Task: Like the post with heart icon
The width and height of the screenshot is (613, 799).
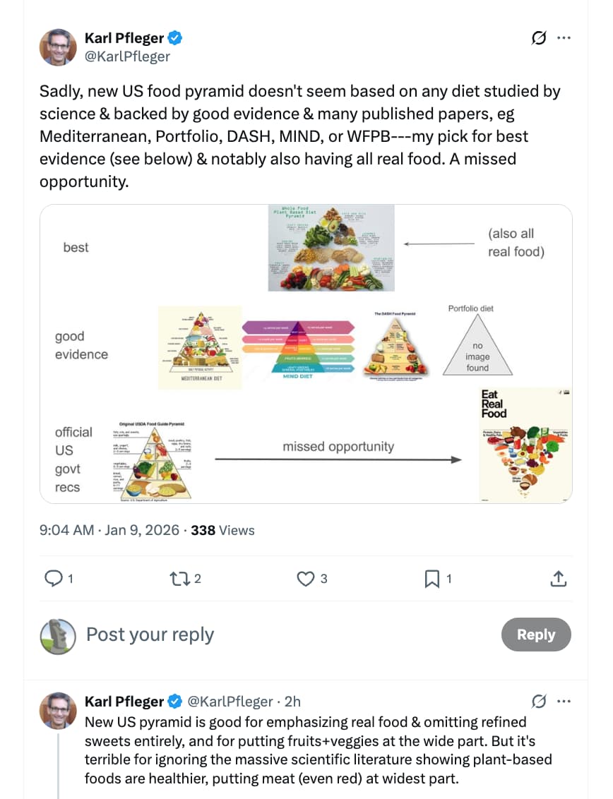Action: click(305, 579)
